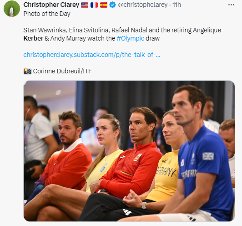Click the French flag emoji in name
Screen dimensions: 242x226
(94, 5)
